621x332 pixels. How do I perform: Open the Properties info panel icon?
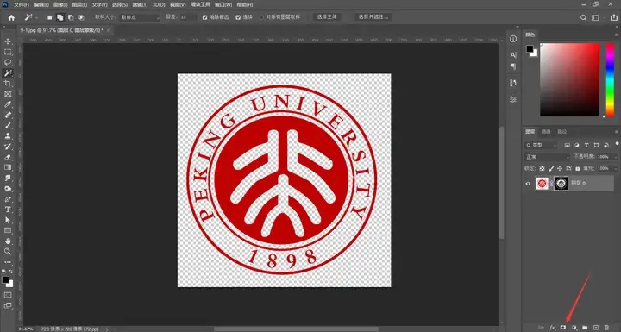[x=513, y=39]
